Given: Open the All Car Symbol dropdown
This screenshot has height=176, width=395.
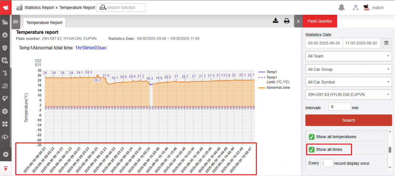Looking at the screenshot, I should [x=349, y=82].
